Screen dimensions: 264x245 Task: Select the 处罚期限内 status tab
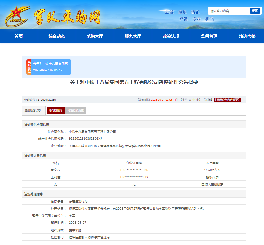(x=55, y=111)
